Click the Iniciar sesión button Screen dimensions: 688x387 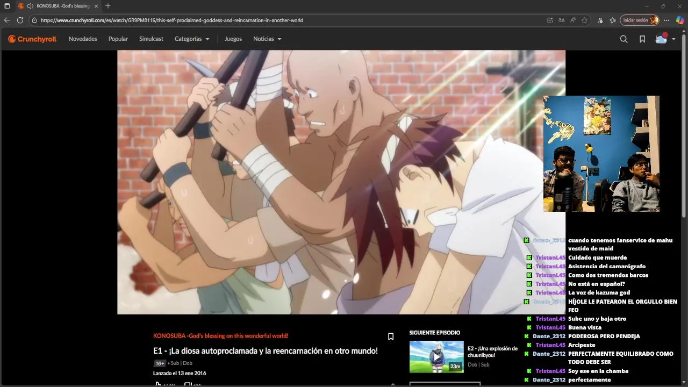639,20
